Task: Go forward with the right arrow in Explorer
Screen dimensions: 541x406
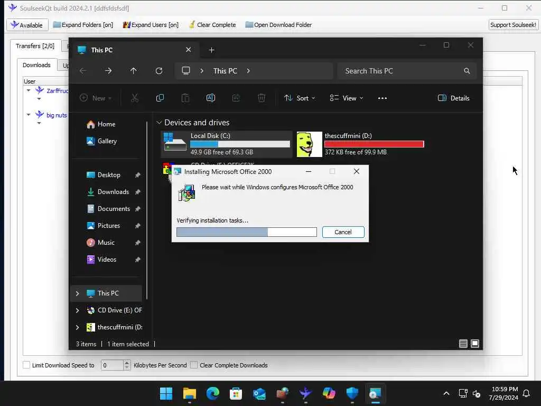Action: point(108,71)
